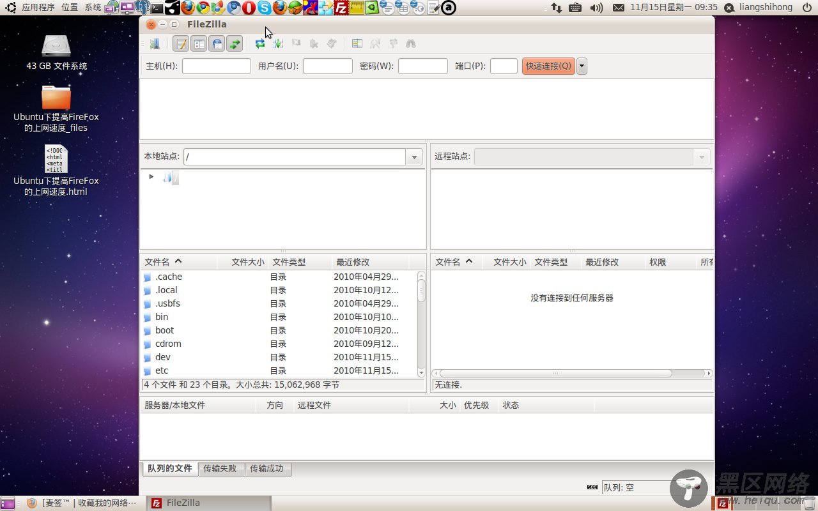Click the reconnect to last server icon
This screenshot has height=511, width=818.
coord(332,44)
